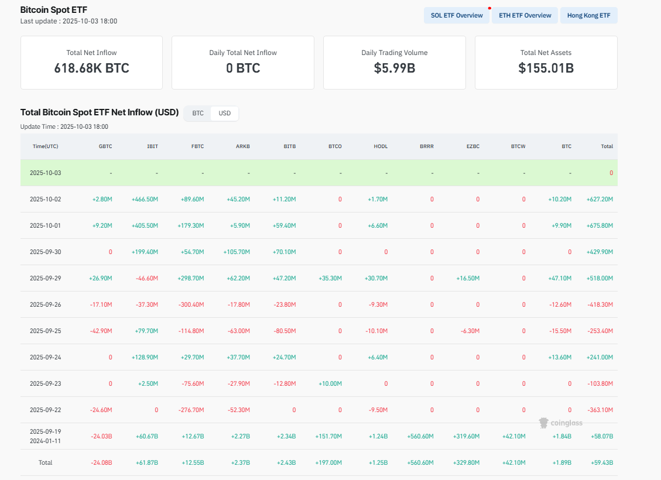The image size is (661, 480).
Task: Select the Total column header
Action: (607, 146)
